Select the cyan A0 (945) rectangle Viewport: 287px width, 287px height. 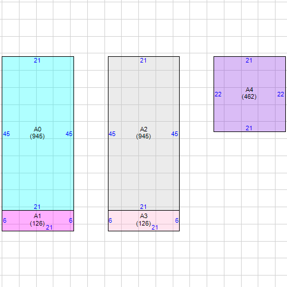point(38,133)
